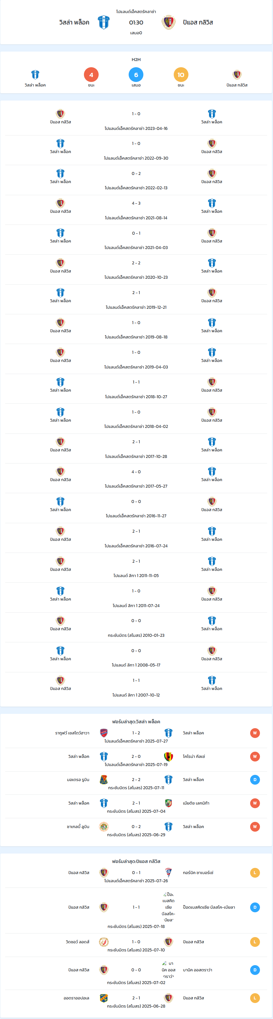
Task: Select the Motor Lublin team logo
Action: coord(104,779)
